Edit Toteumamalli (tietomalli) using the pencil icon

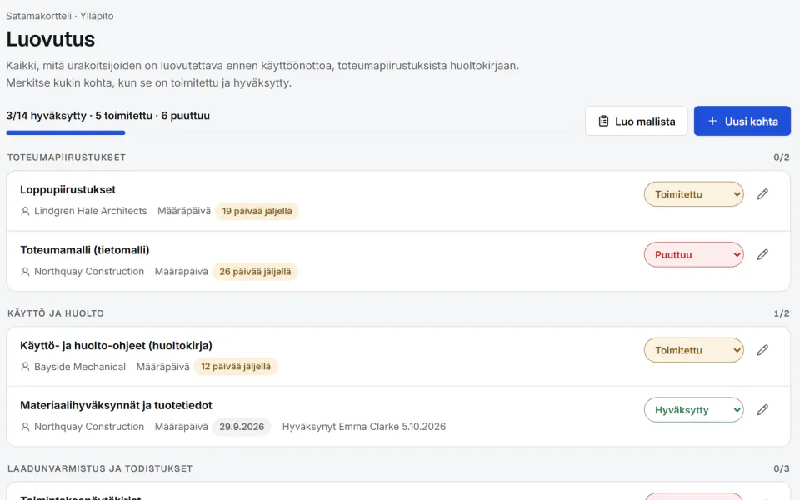(762, 255)
